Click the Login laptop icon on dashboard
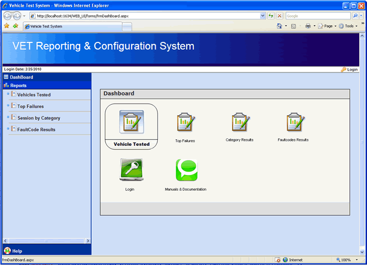The height and width of the screenshot is (265, 367). [130, 171]
